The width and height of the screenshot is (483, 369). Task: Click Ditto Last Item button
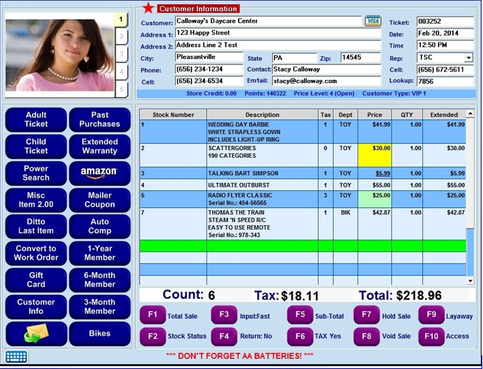(36, 227)
